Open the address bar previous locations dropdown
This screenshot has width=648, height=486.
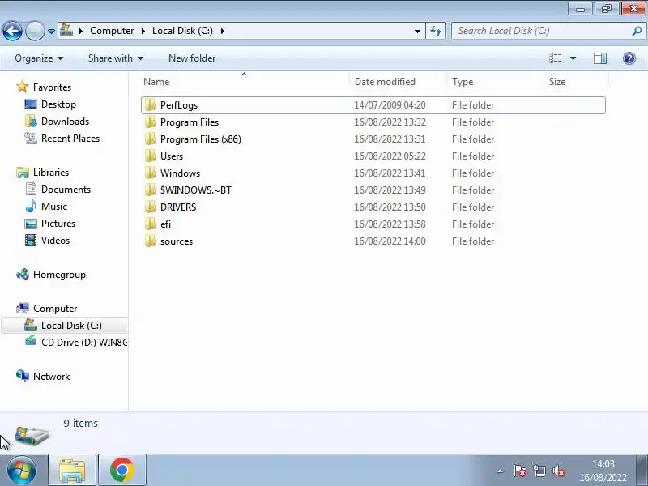[417, 31]
